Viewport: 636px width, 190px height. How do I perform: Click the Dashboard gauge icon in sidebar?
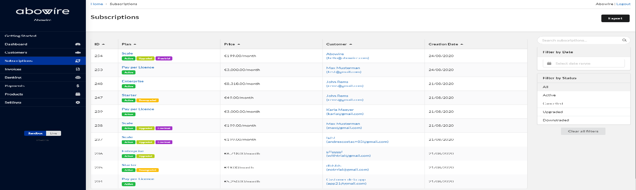pos(78,44)
